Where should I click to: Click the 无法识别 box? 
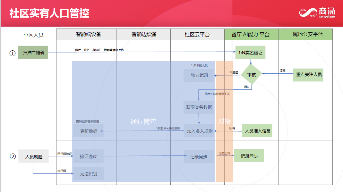(x=88, y=173)
